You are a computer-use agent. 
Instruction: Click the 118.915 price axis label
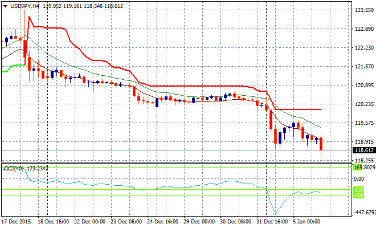tap(364, 142)
